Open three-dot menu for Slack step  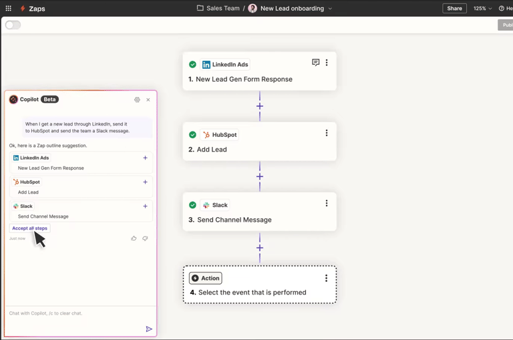click(327, 204)
